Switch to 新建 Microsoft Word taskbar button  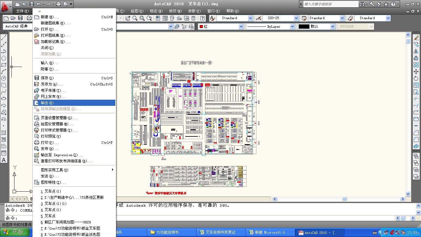pyautogui.click(x=270, y=232)
